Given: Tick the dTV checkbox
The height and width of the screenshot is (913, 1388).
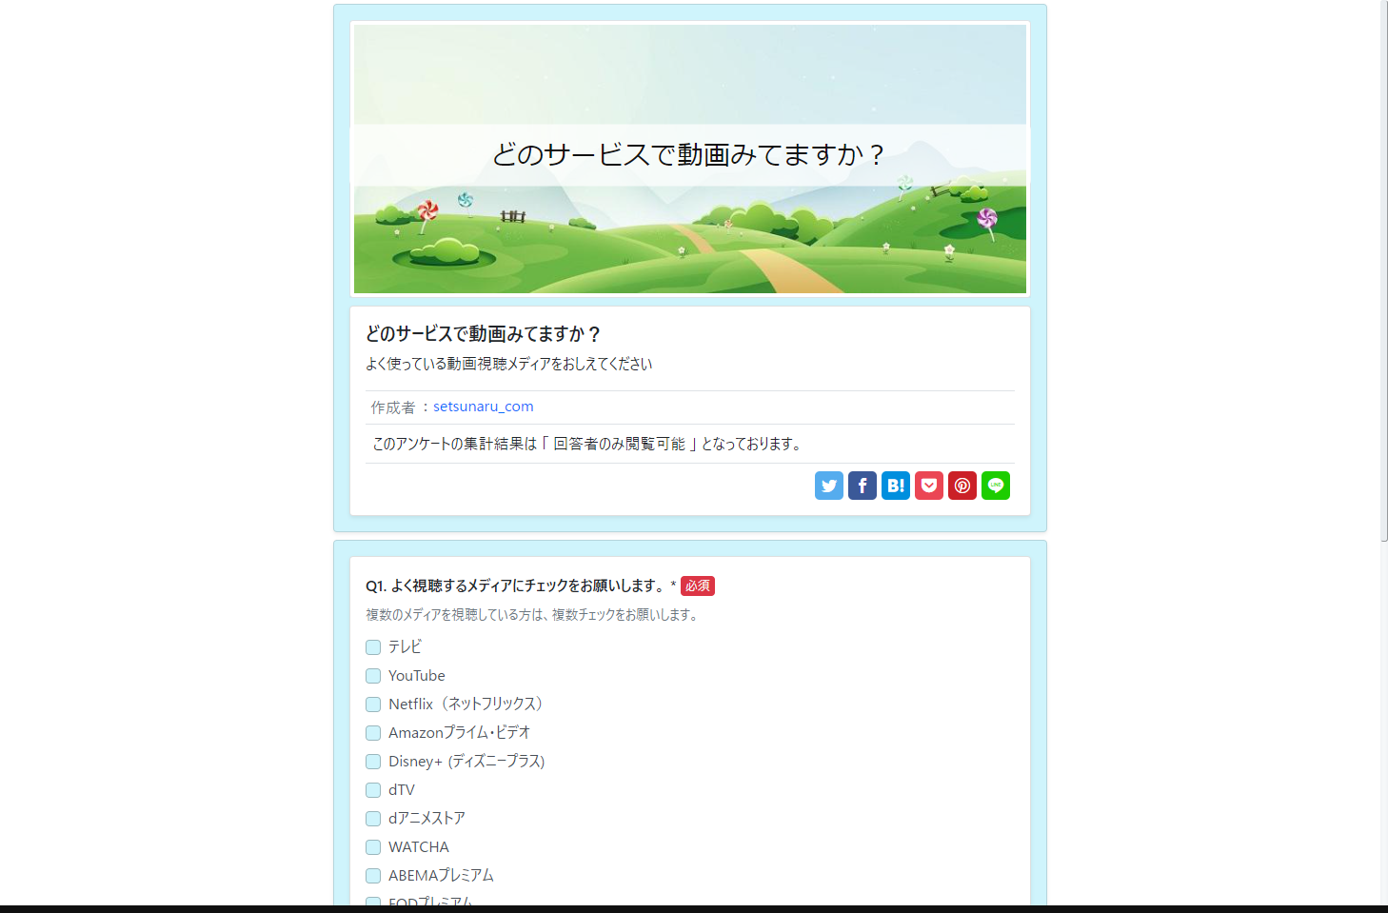Looking at the screenshot, I should coord(372,790).
